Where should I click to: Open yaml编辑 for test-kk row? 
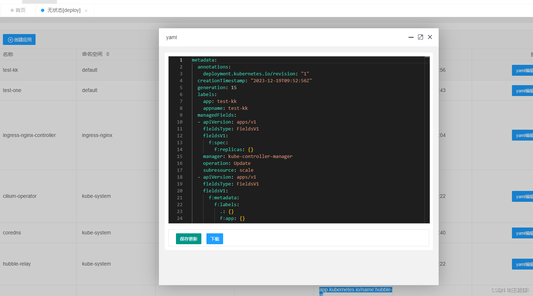[522, 70]
